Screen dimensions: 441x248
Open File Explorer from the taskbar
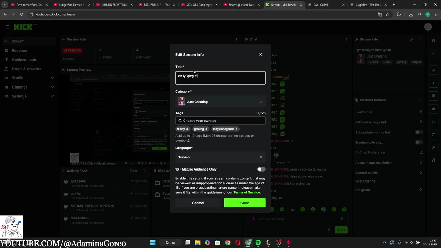[197, 242]
